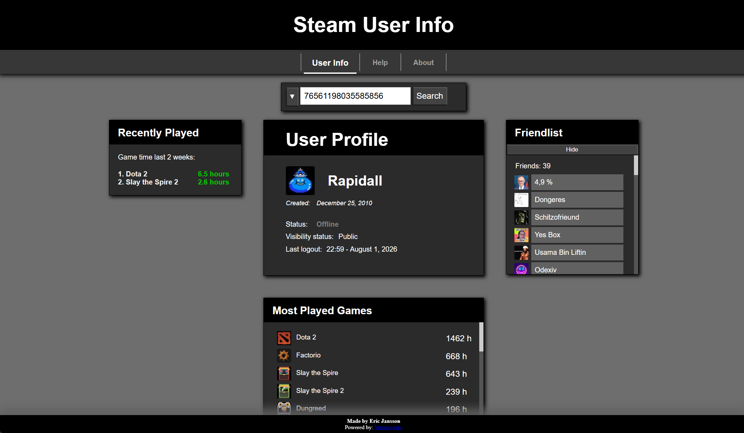Click the Most Played Games scrollbar thumb

(481, 337)
